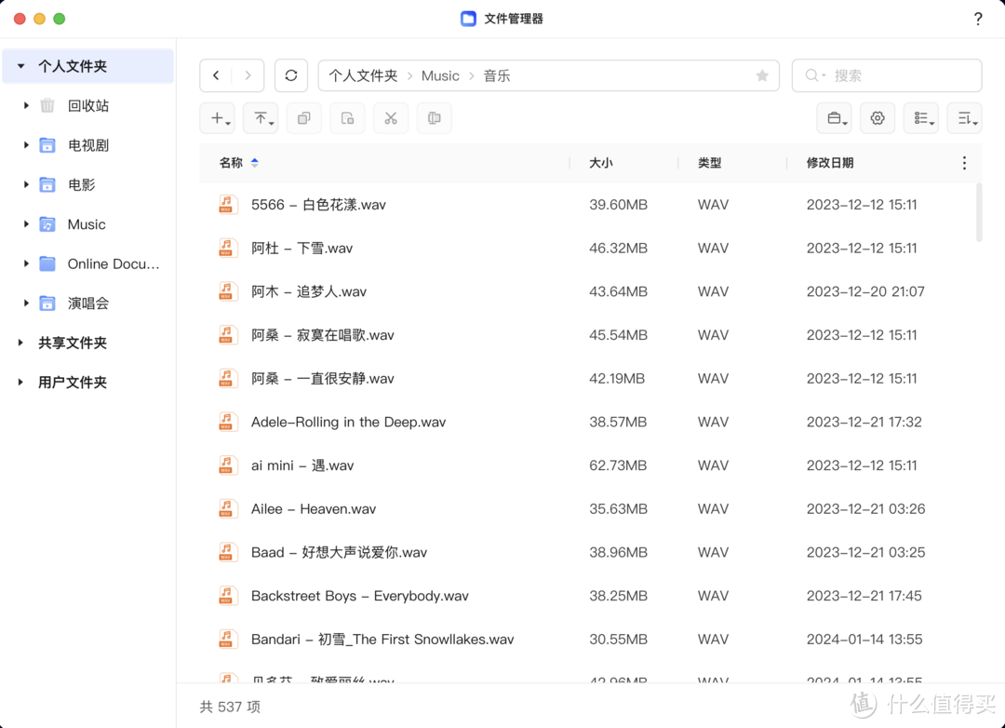The height and width of the screenshot is (728, 1005).
Task: Open the upload files icon
Action: coord(260,118)
